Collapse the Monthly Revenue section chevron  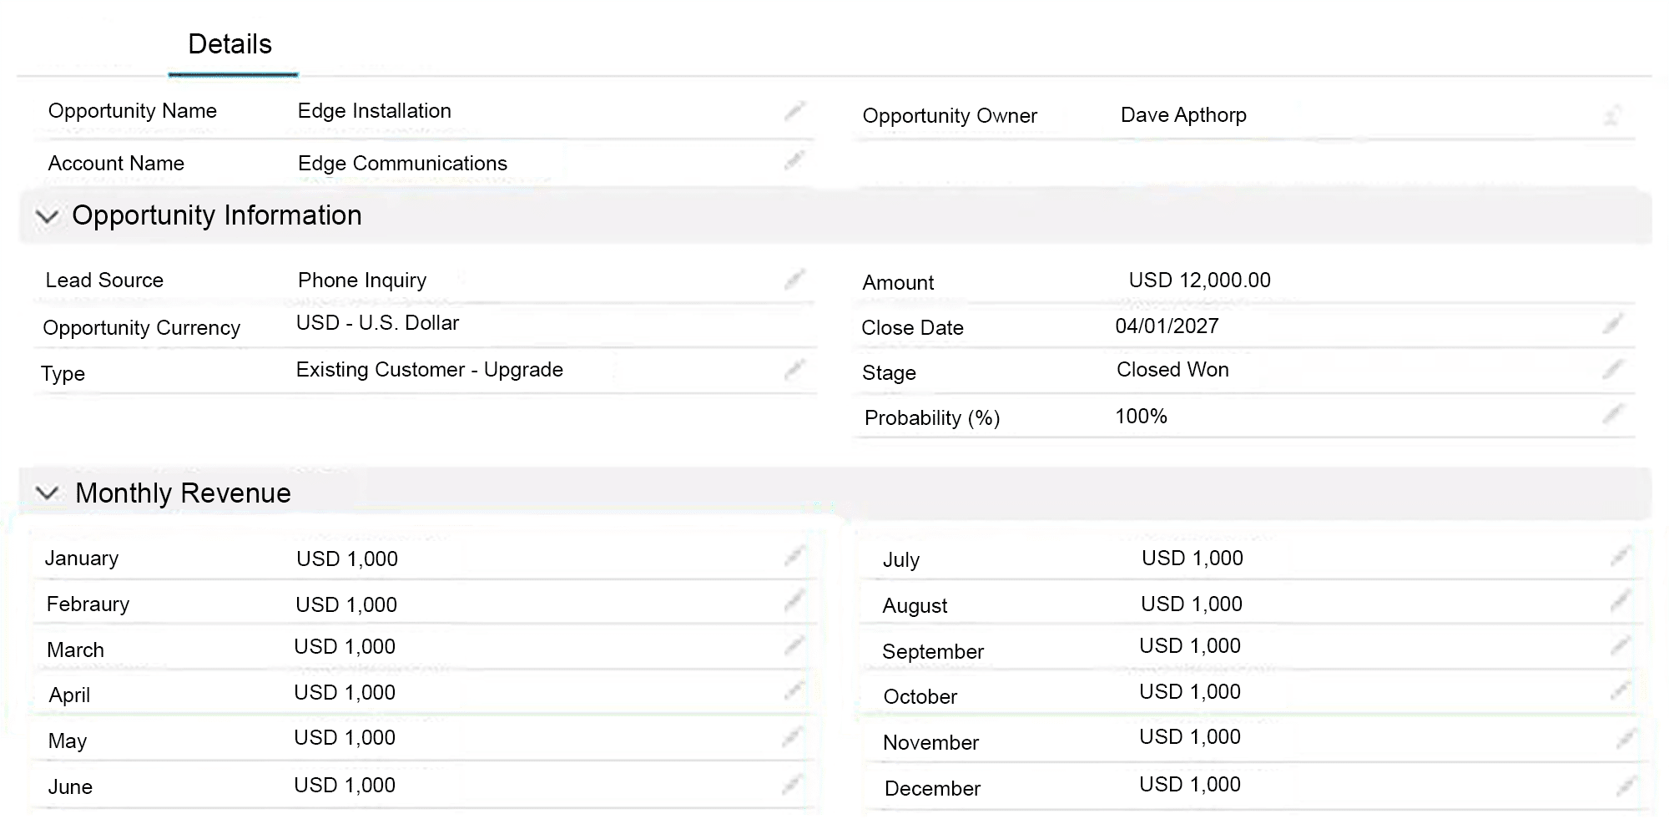point(48,493)
